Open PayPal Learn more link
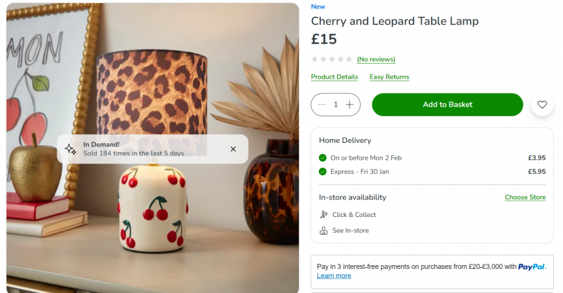This screenshot has width=563, height=293. (333, 276)
